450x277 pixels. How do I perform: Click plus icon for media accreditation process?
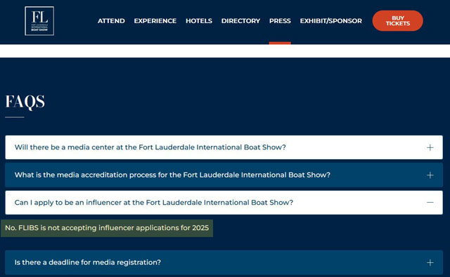[x=430, y=175]
